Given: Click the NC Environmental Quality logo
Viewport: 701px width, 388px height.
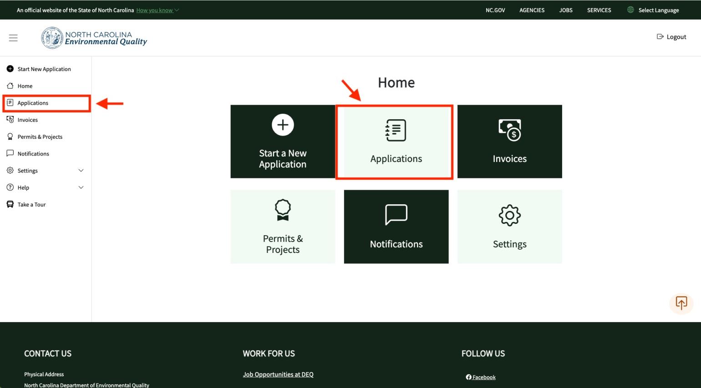Looking at the screenshot, I should coord(93,38).
